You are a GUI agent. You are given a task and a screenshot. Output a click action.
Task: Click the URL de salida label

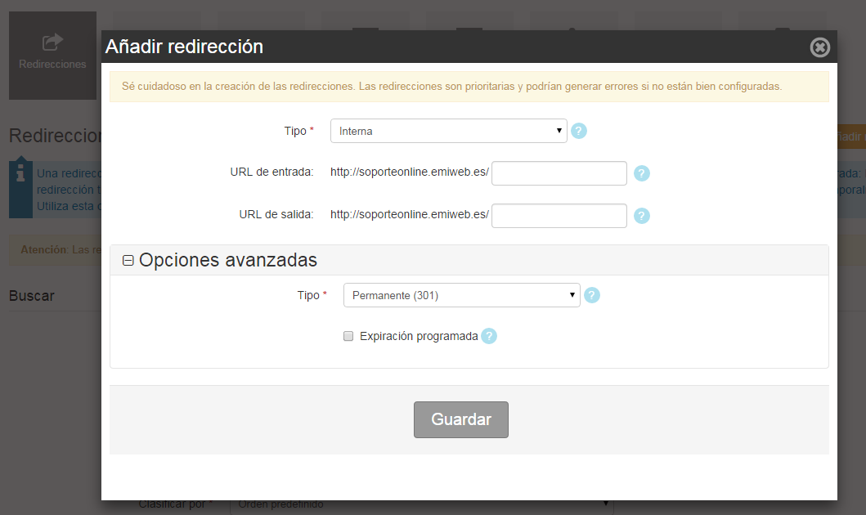[276, 215]
